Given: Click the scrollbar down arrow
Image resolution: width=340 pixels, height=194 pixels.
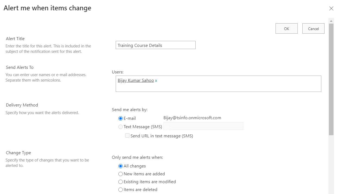Looking at the screenshot, I should 331,192.
